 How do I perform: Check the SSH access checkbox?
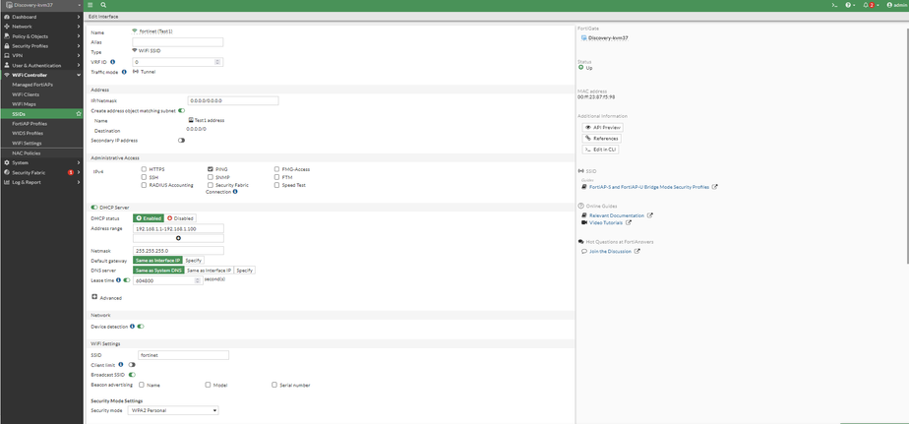pyautogui.click(x=144, y=177)
